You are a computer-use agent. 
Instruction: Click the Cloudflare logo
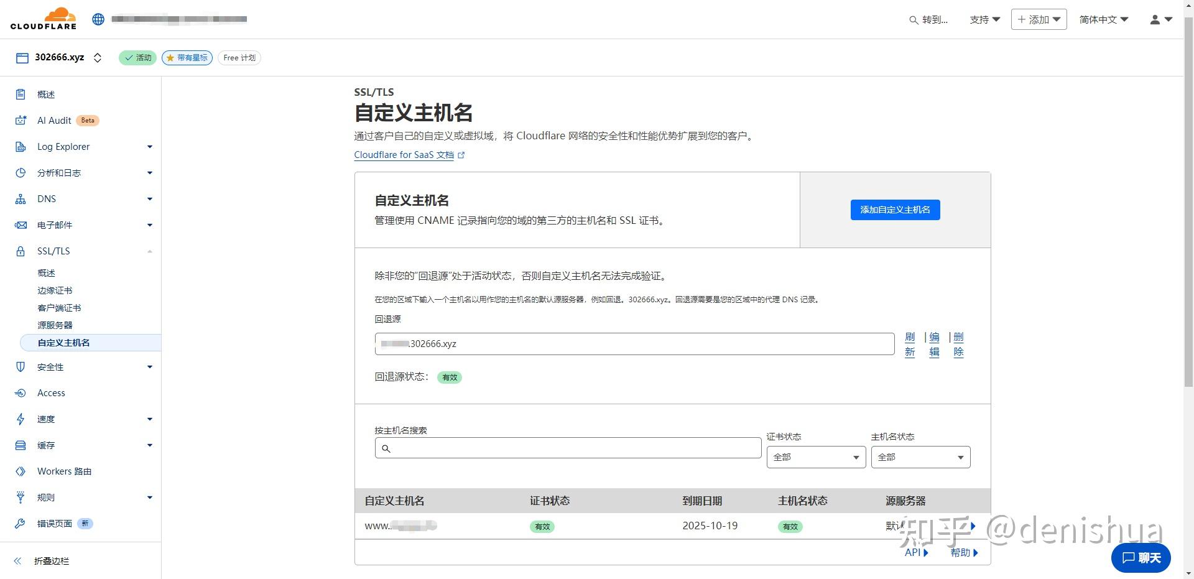coord(42,18)
